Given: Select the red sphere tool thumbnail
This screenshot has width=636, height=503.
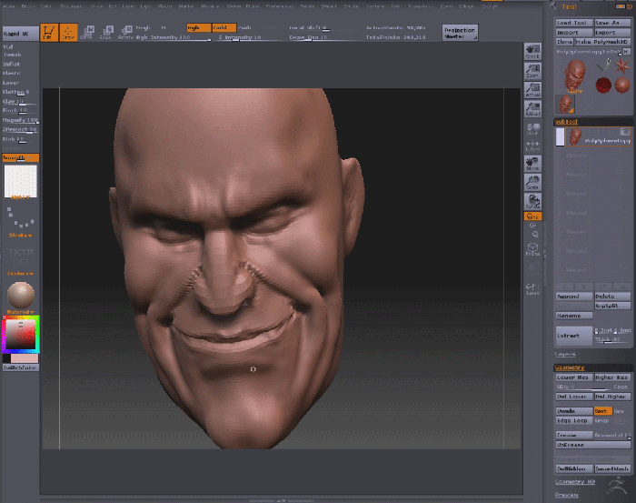Looking at the screenshot, I should (x=602, y=85).
